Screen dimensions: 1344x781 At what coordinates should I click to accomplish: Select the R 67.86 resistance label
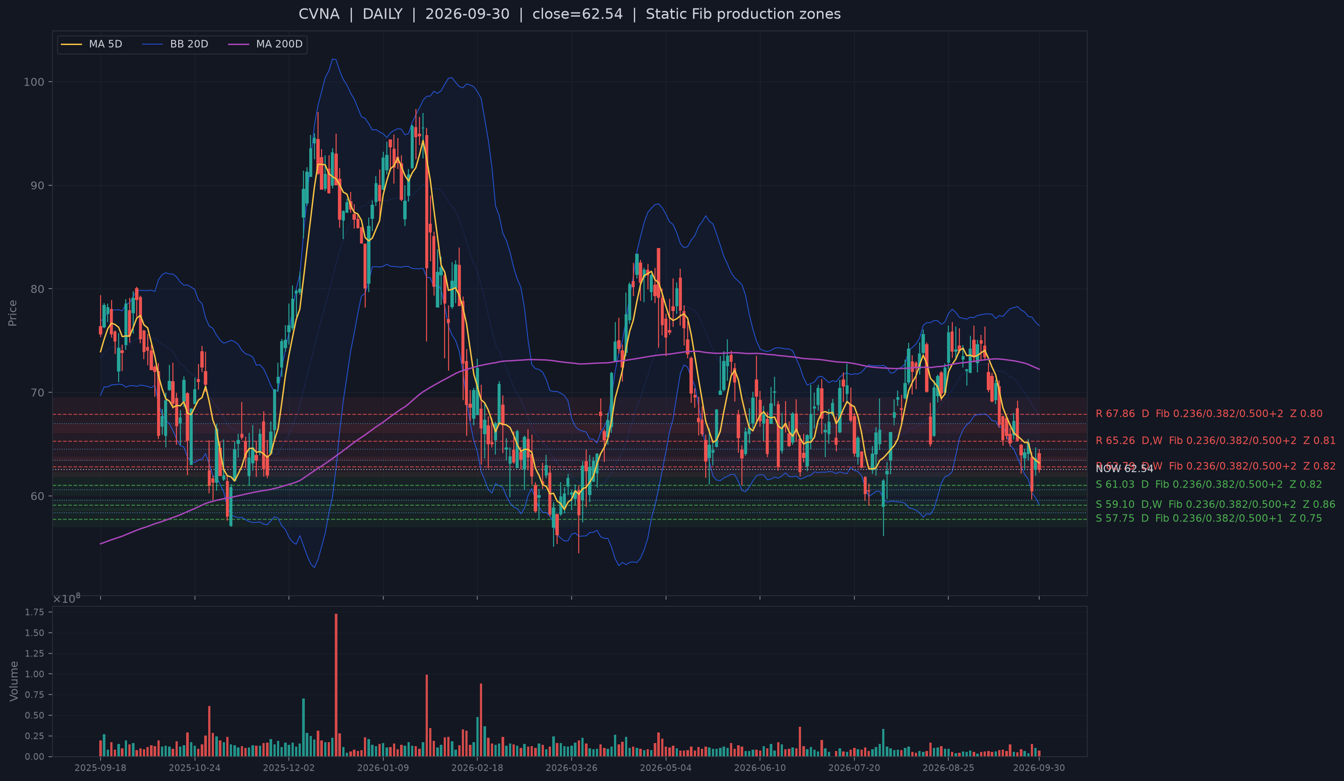[x=1209, y=413]
